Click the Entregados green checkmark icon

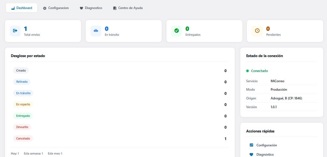click(x=176, y=31)
